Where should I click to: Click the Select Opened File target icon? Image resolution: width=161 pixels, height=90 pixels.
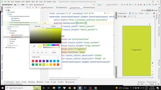coord(27,7)
